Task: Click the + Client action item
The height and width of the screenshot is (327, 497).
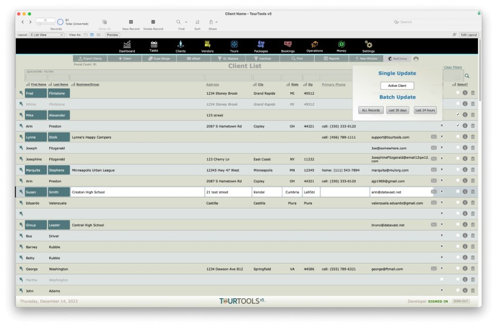Action: coord(125,59)
